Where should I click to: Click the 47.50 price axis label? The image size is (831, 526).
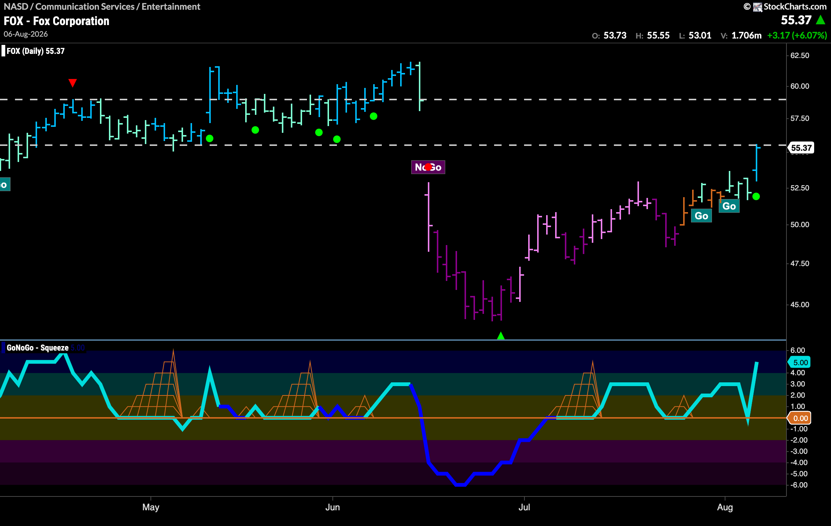[800, 263]
